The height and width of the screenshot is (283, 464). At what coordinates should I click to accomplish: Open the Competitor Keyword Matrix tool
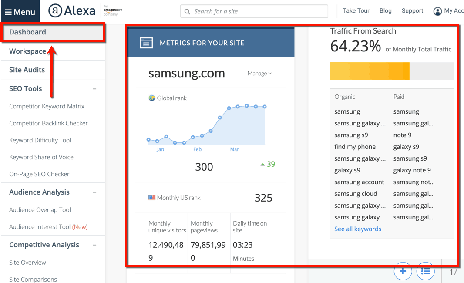point(47,106)
